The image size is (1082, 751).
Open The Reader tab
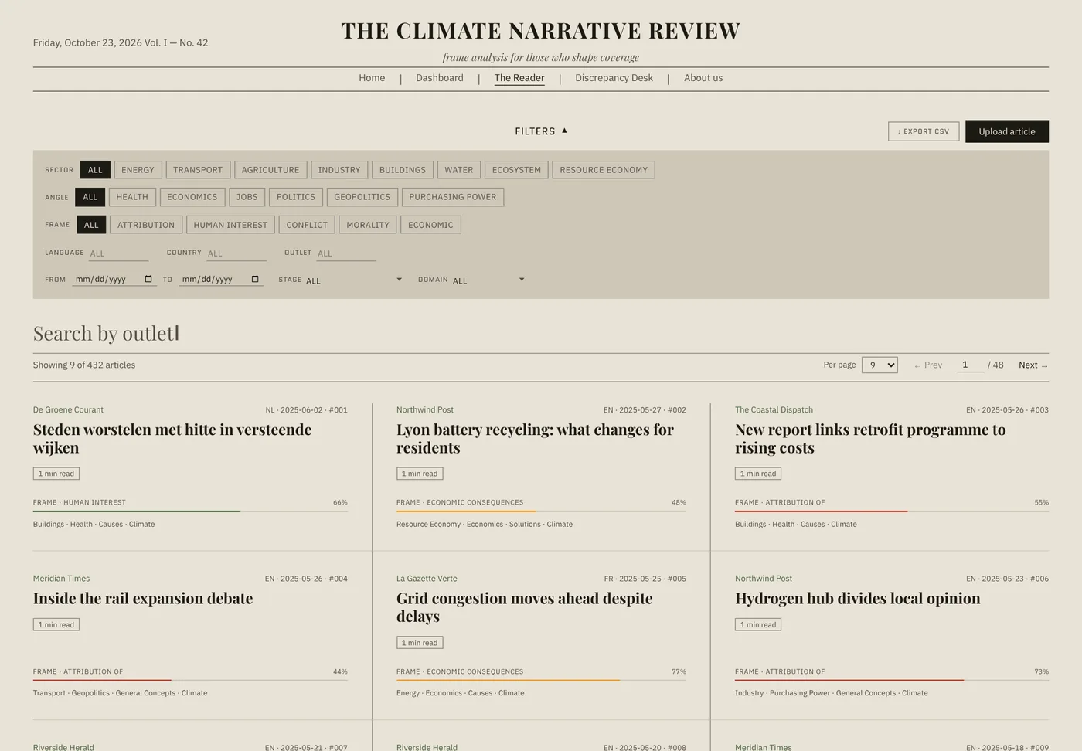519,78
